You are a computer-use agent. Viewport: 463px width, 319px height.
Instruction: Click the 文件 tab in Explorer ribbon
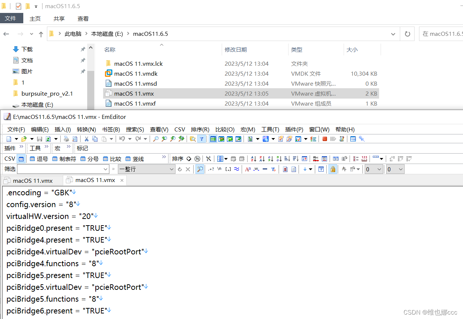tap(11, 18)
